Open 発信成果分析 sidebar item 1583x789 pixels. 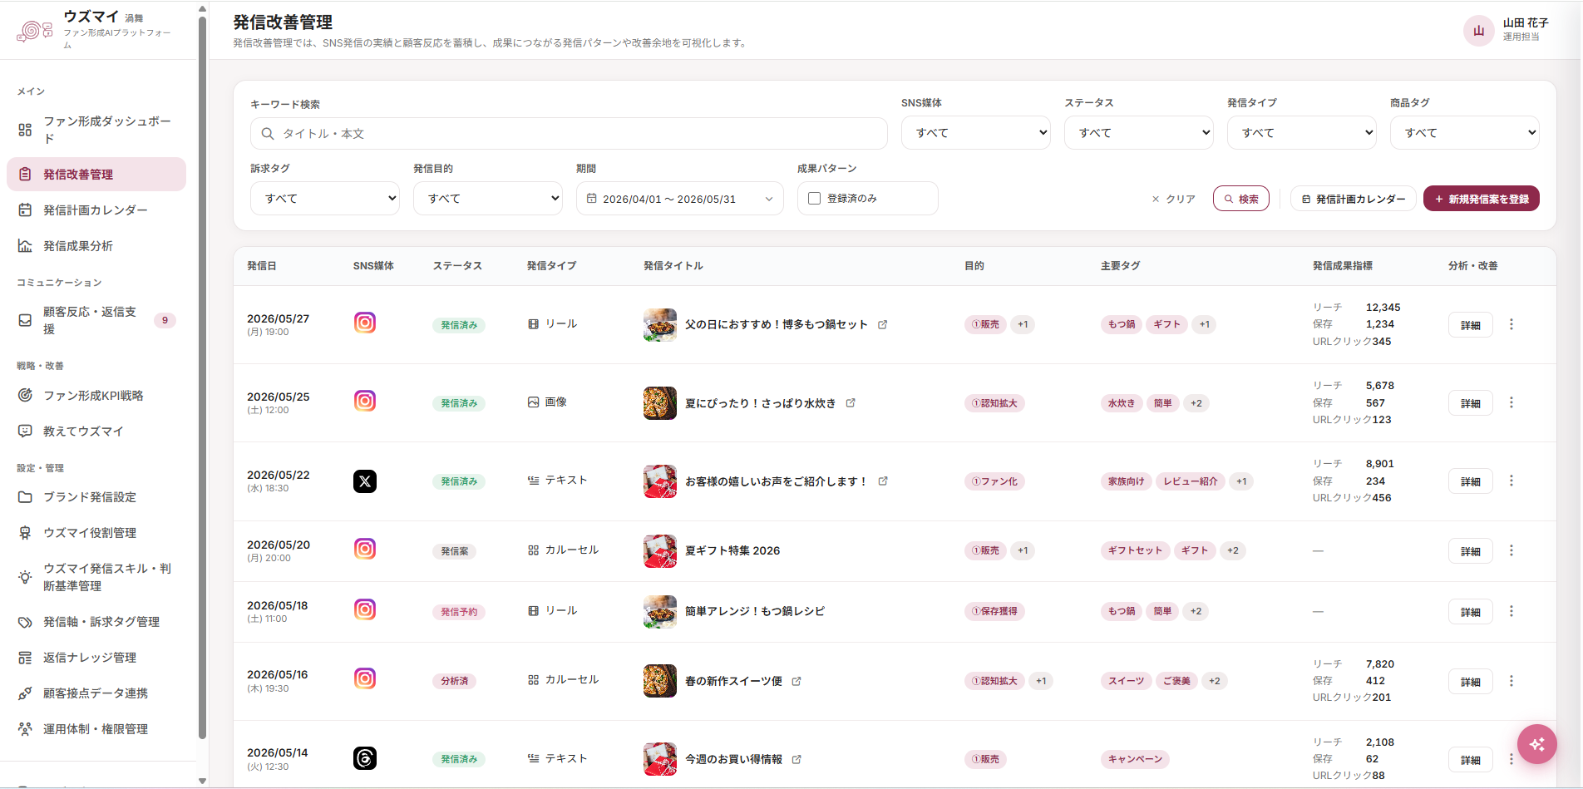96,246
